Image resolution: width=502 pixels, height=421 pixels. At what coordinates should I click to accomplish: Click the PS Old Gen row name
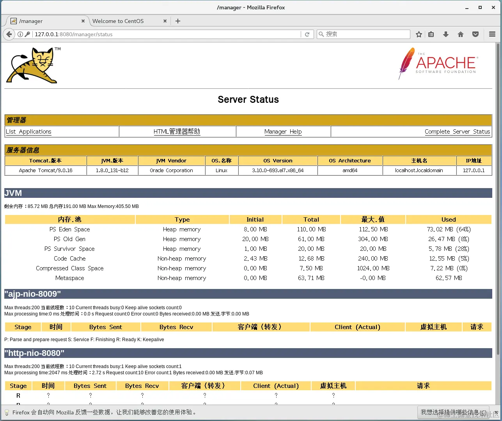click(70, 239)
